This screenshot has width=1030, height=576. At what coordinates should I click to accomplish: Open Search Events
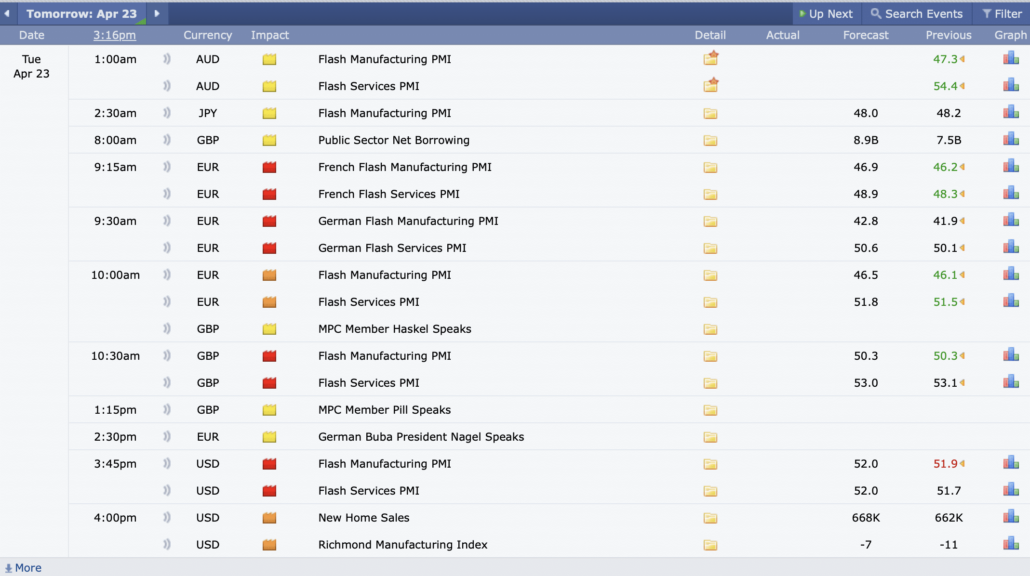917,14
